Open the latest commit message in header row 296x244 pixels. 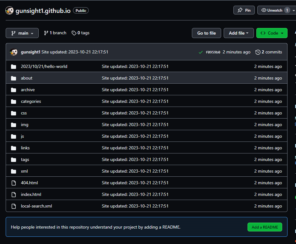tap(75, 52)
